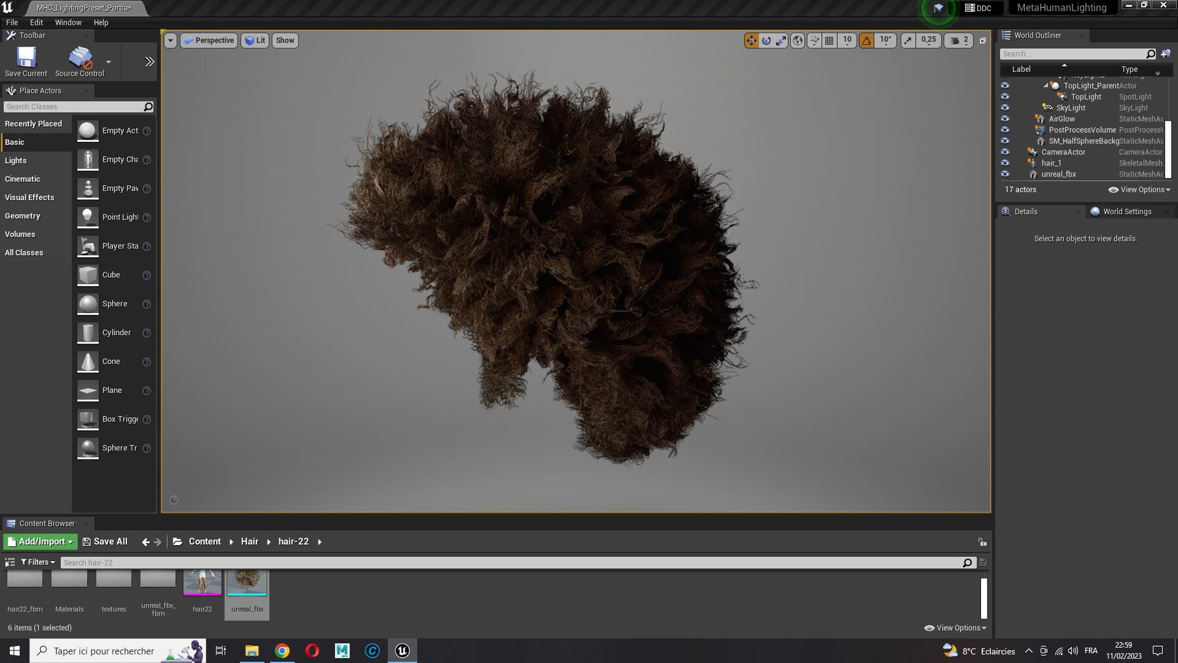
Task: Open the Help menu
Action: pyautogui.click(x=101, y=22)
